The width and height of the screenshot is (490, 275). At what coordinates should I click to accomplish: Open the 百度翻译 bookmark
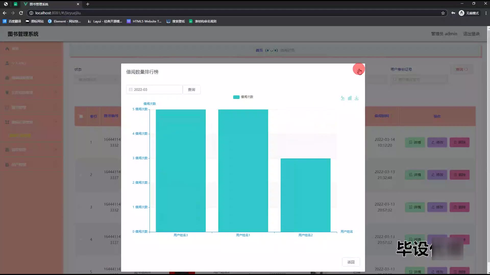point(12,21)
